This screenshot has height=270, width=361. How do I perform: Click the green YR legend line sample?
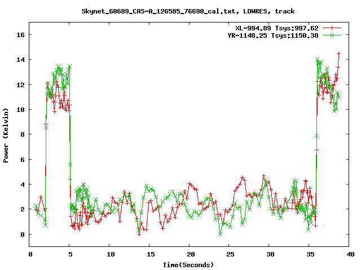(x=332, y=35)
